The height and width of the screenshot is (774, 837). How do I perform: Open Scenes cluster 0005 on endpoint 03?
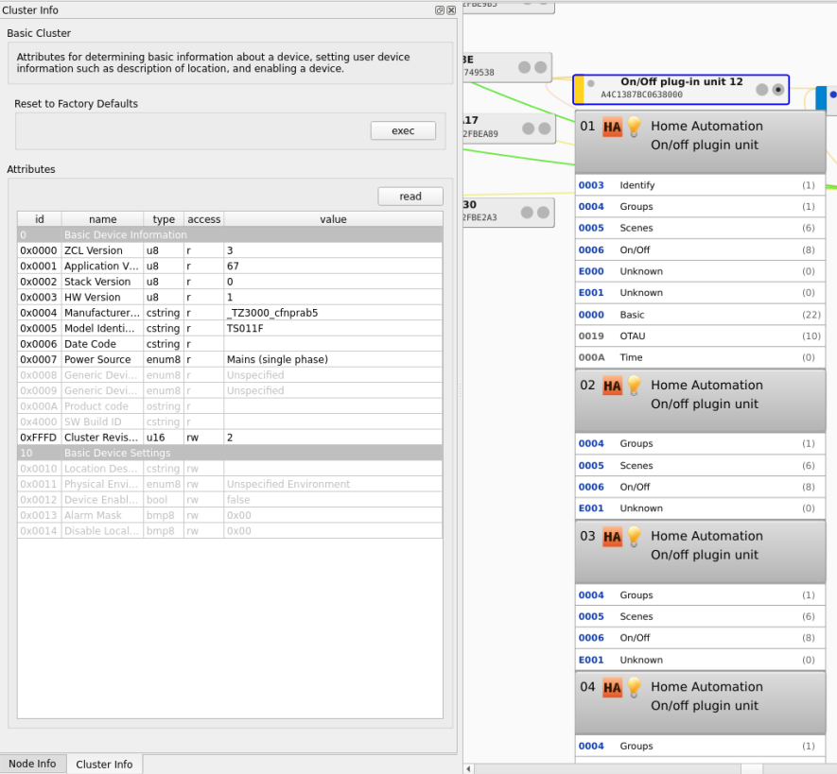click(x=700, y=616)
